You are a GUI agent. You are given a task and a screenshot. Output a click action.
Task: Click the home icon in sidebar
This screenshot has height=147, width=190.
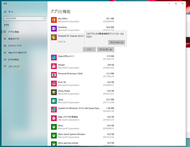pos(5,12)
